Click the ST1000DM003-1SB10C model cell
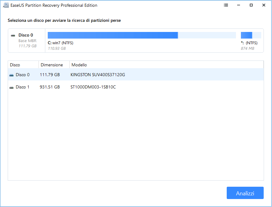Screen dimensions: 272x207 tap(93, 87)
